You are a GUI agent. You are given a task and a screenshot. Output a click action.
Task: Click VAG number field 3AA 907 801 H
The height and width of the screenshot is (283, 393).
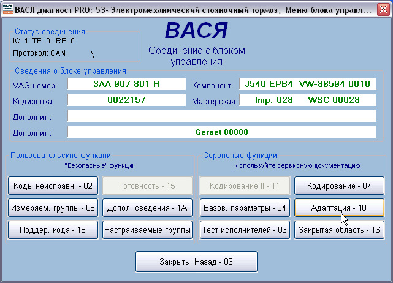point(126,84)
